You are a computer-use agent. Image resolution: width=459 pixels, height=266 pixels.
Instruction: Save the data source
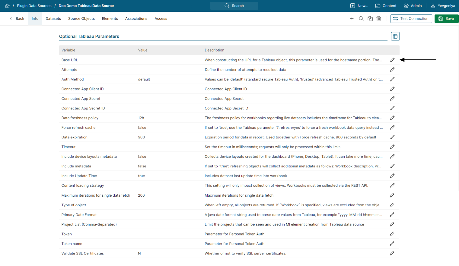pos(447,19)
